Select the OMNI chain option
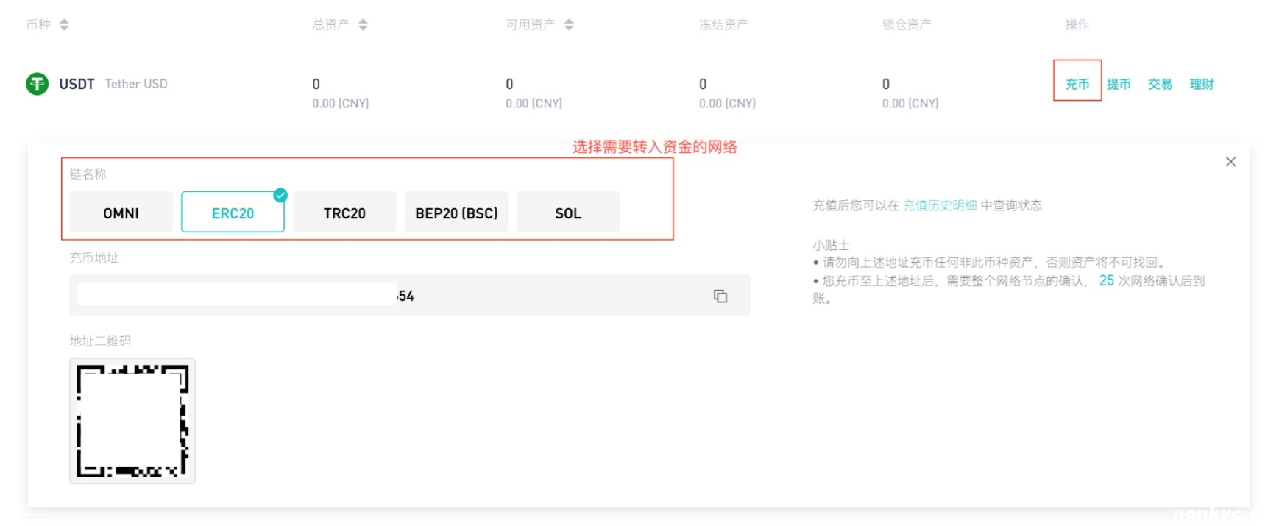This screenshot has height=526, width=1279. (121, 213)
